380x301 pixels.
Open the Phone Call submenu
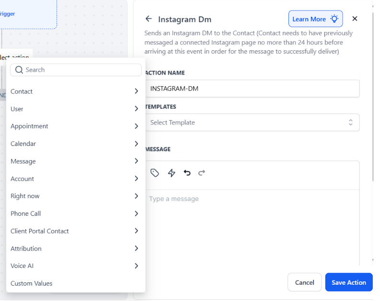tap(76, 213)
